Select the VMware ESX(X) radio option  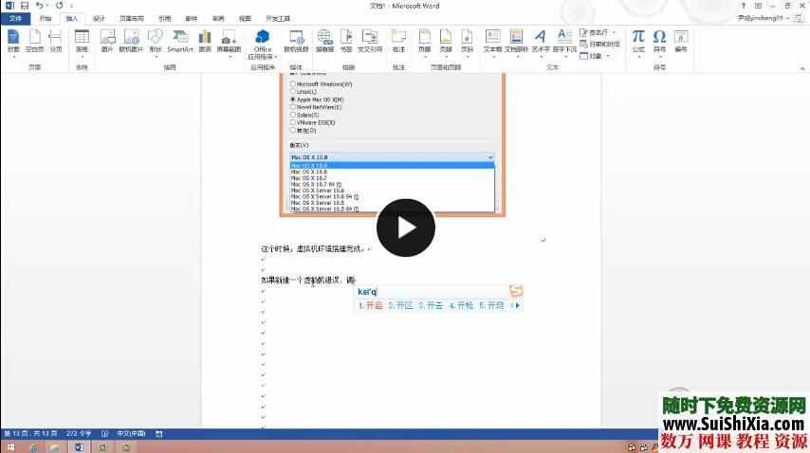(x=292, y=122)
